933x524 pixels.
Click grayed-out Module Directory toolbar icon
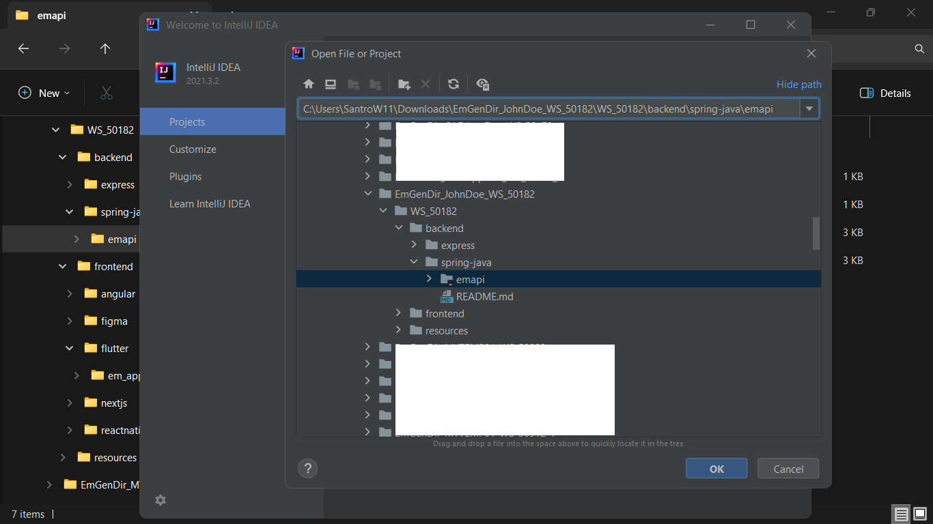click(x=375, y=84)
